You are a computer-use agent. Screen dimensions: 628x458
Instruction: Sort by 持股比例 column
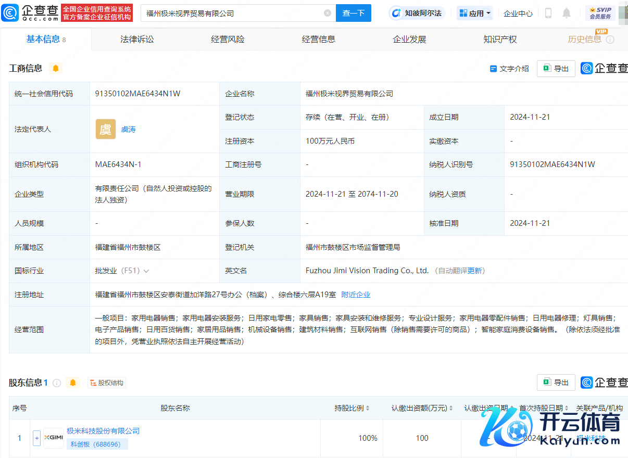coord(352,408)
